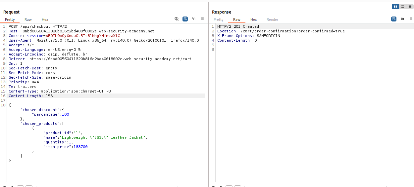The height and width of the screenshot is (187, 414).
Task: Open the Response panel hamburger options menu
Action: [411, 19]
